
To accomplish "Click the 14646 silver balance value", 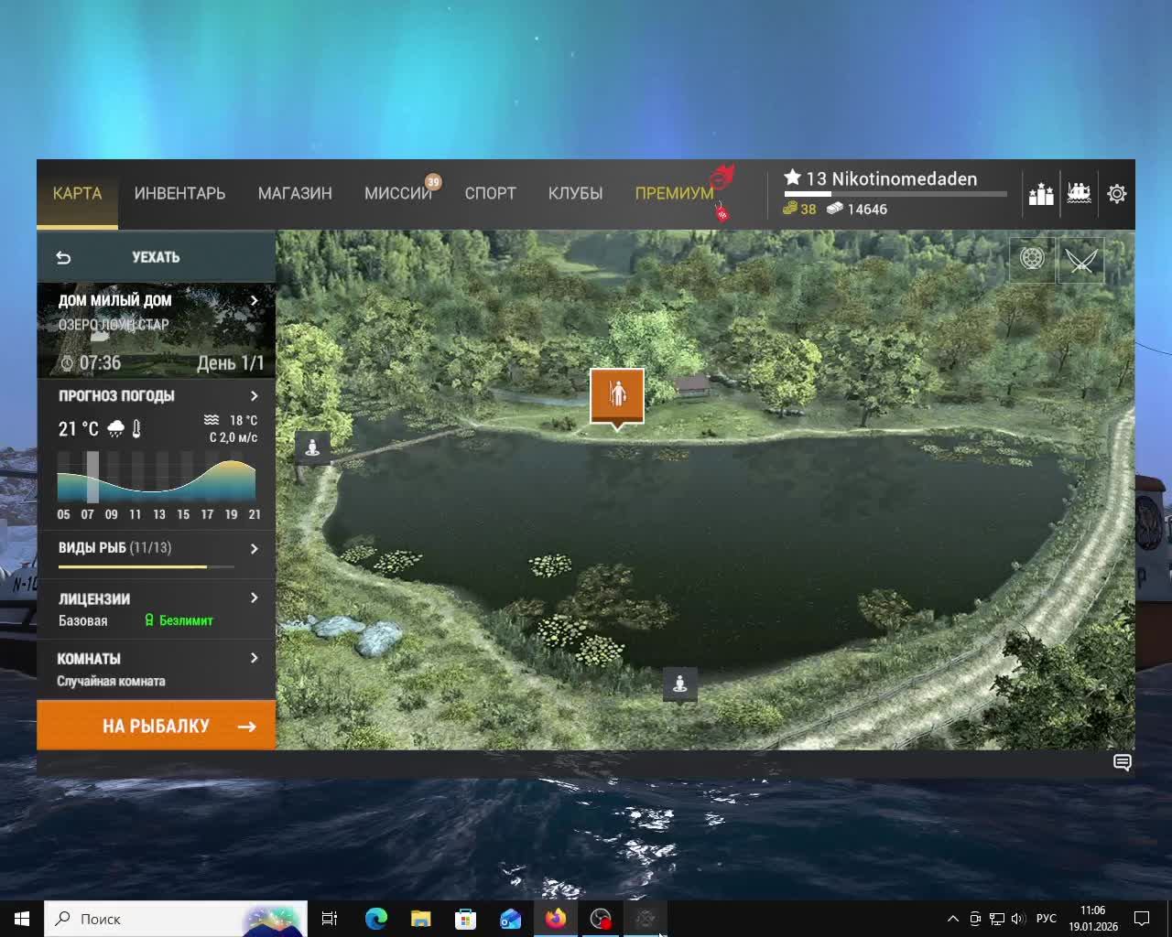I will pos(867,209).
